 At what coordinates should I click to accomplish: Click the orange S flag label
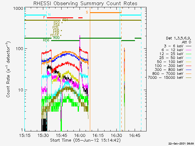87,12
